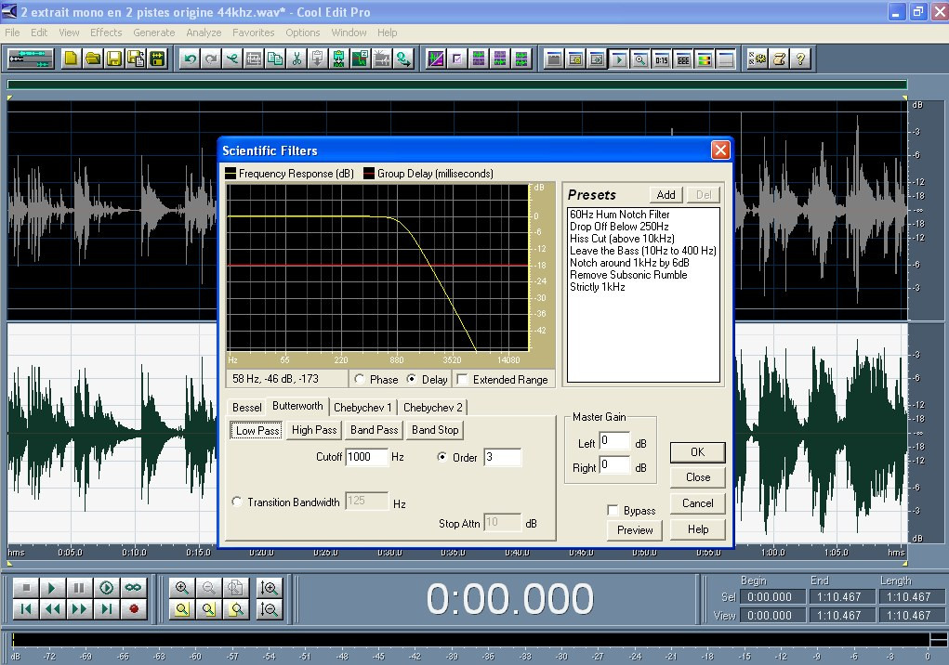
Task: Click the New file toolbar icon
Action: click(72, 59)
